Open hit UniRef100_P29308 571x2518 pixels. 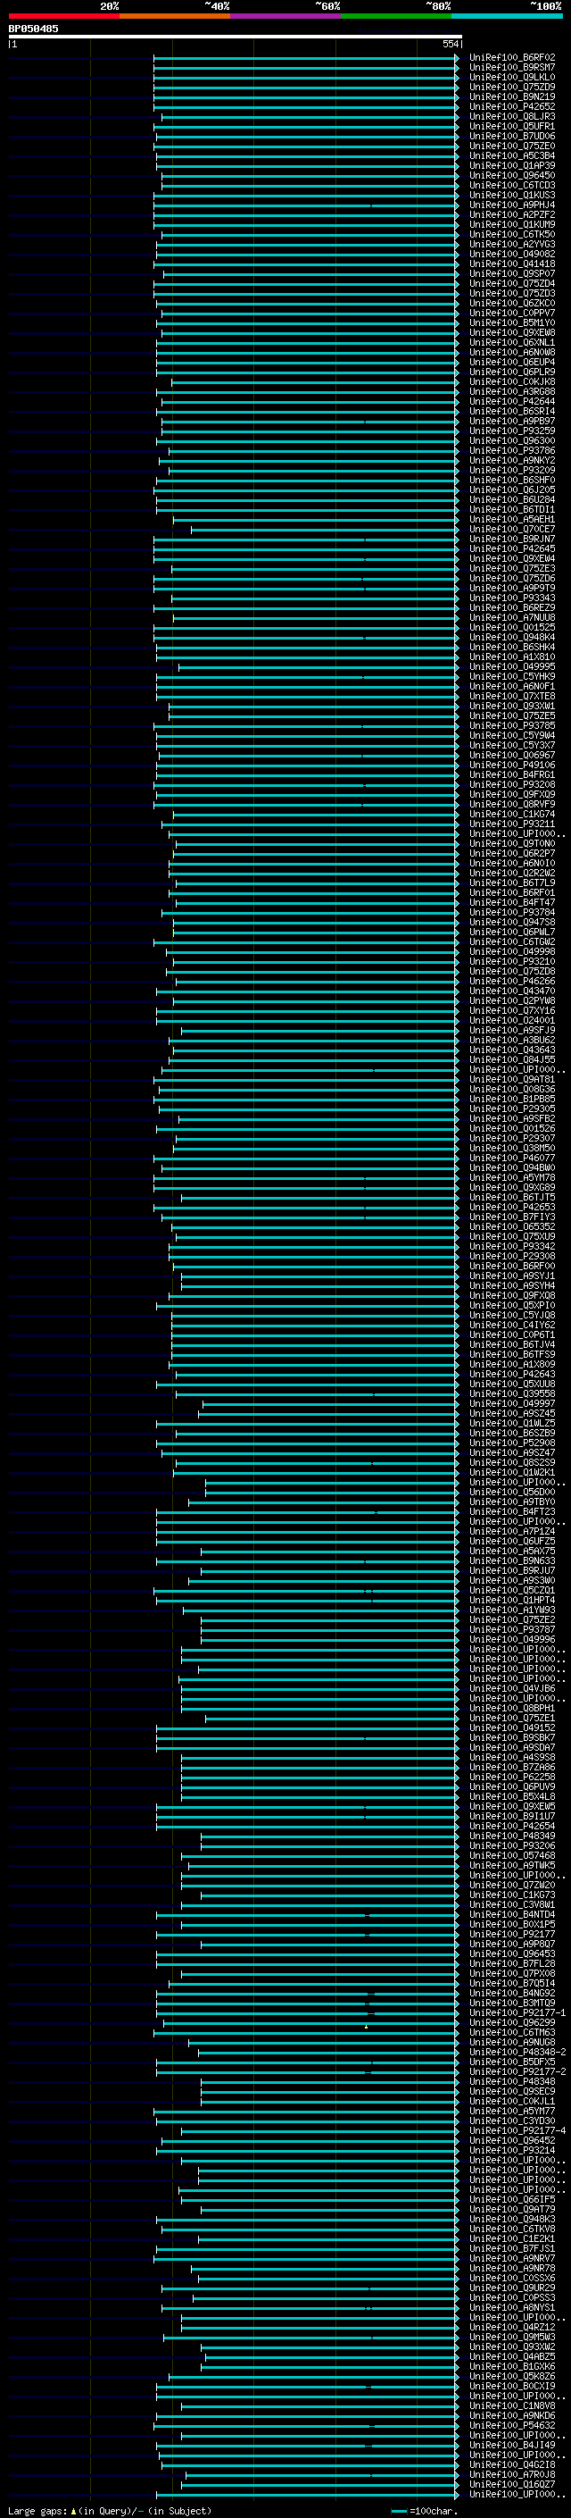511,1257
